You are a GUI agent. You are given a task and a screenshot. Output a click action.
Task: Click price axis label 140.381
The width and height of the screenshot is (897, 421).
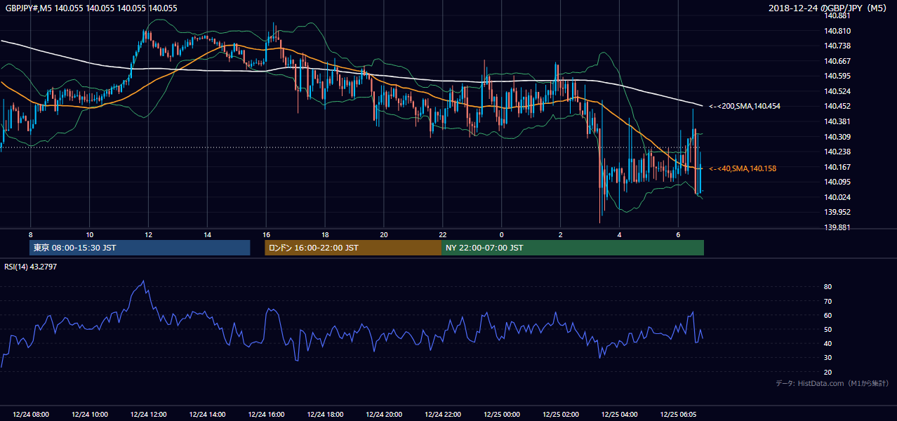[x=837, y=121]
